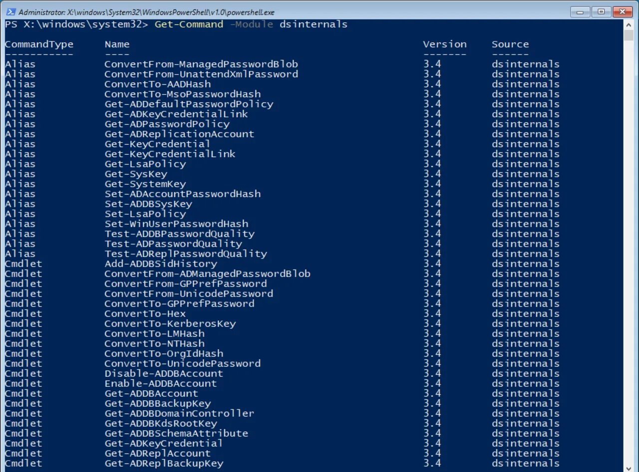Click Get-ADDBBackupKey cmdlet

point(158,404)
